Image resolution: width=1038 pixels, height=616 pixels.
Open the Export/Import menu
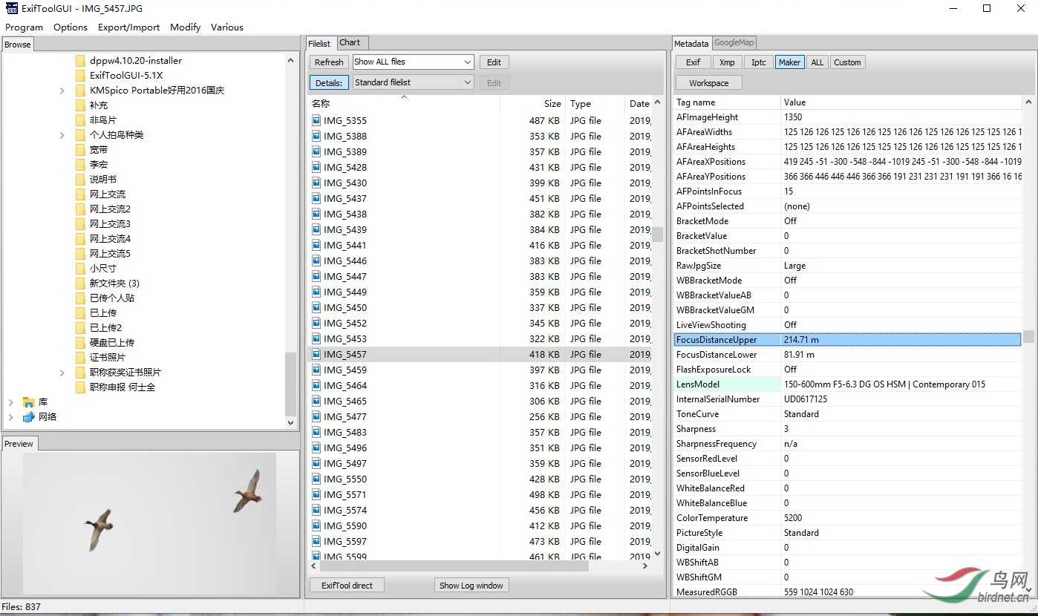click(x=128, y=27)
